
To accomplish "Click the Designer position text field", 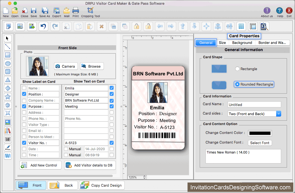I will tap(86, 94).
